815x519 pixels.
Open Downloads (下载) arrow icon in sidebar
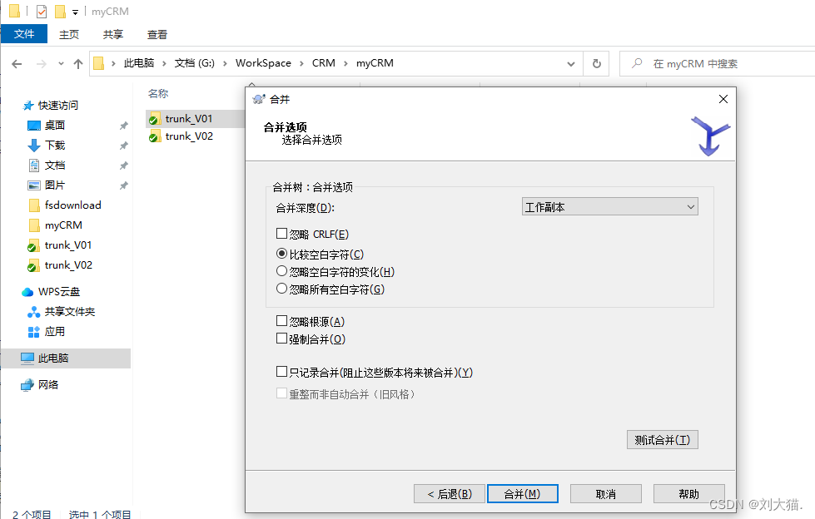click(34, 146)
